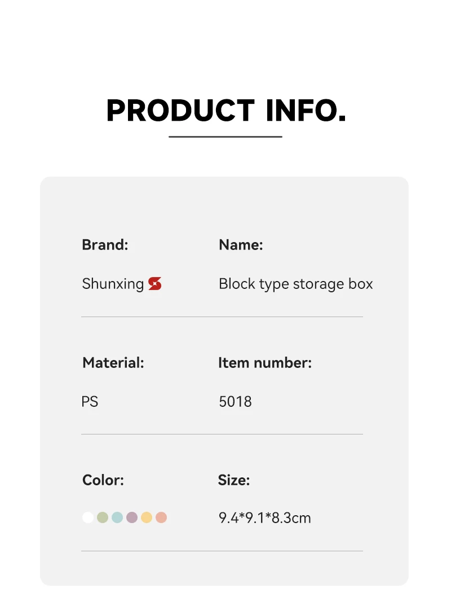Screen dimensions: 451x597
Task: Click the Size: label
Action: pos(233,480)
